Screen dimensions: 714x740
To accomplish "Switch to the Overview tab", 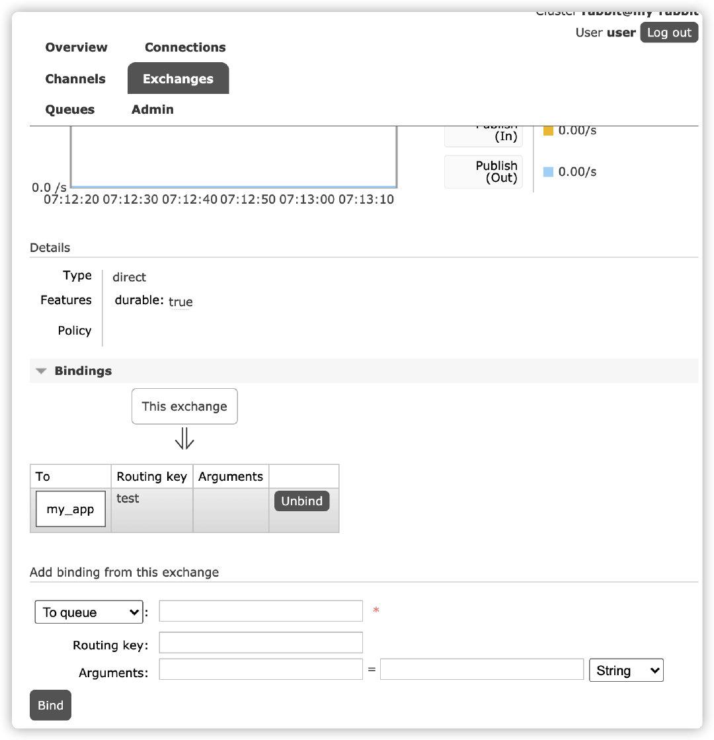I will click(x=76, y=48).
